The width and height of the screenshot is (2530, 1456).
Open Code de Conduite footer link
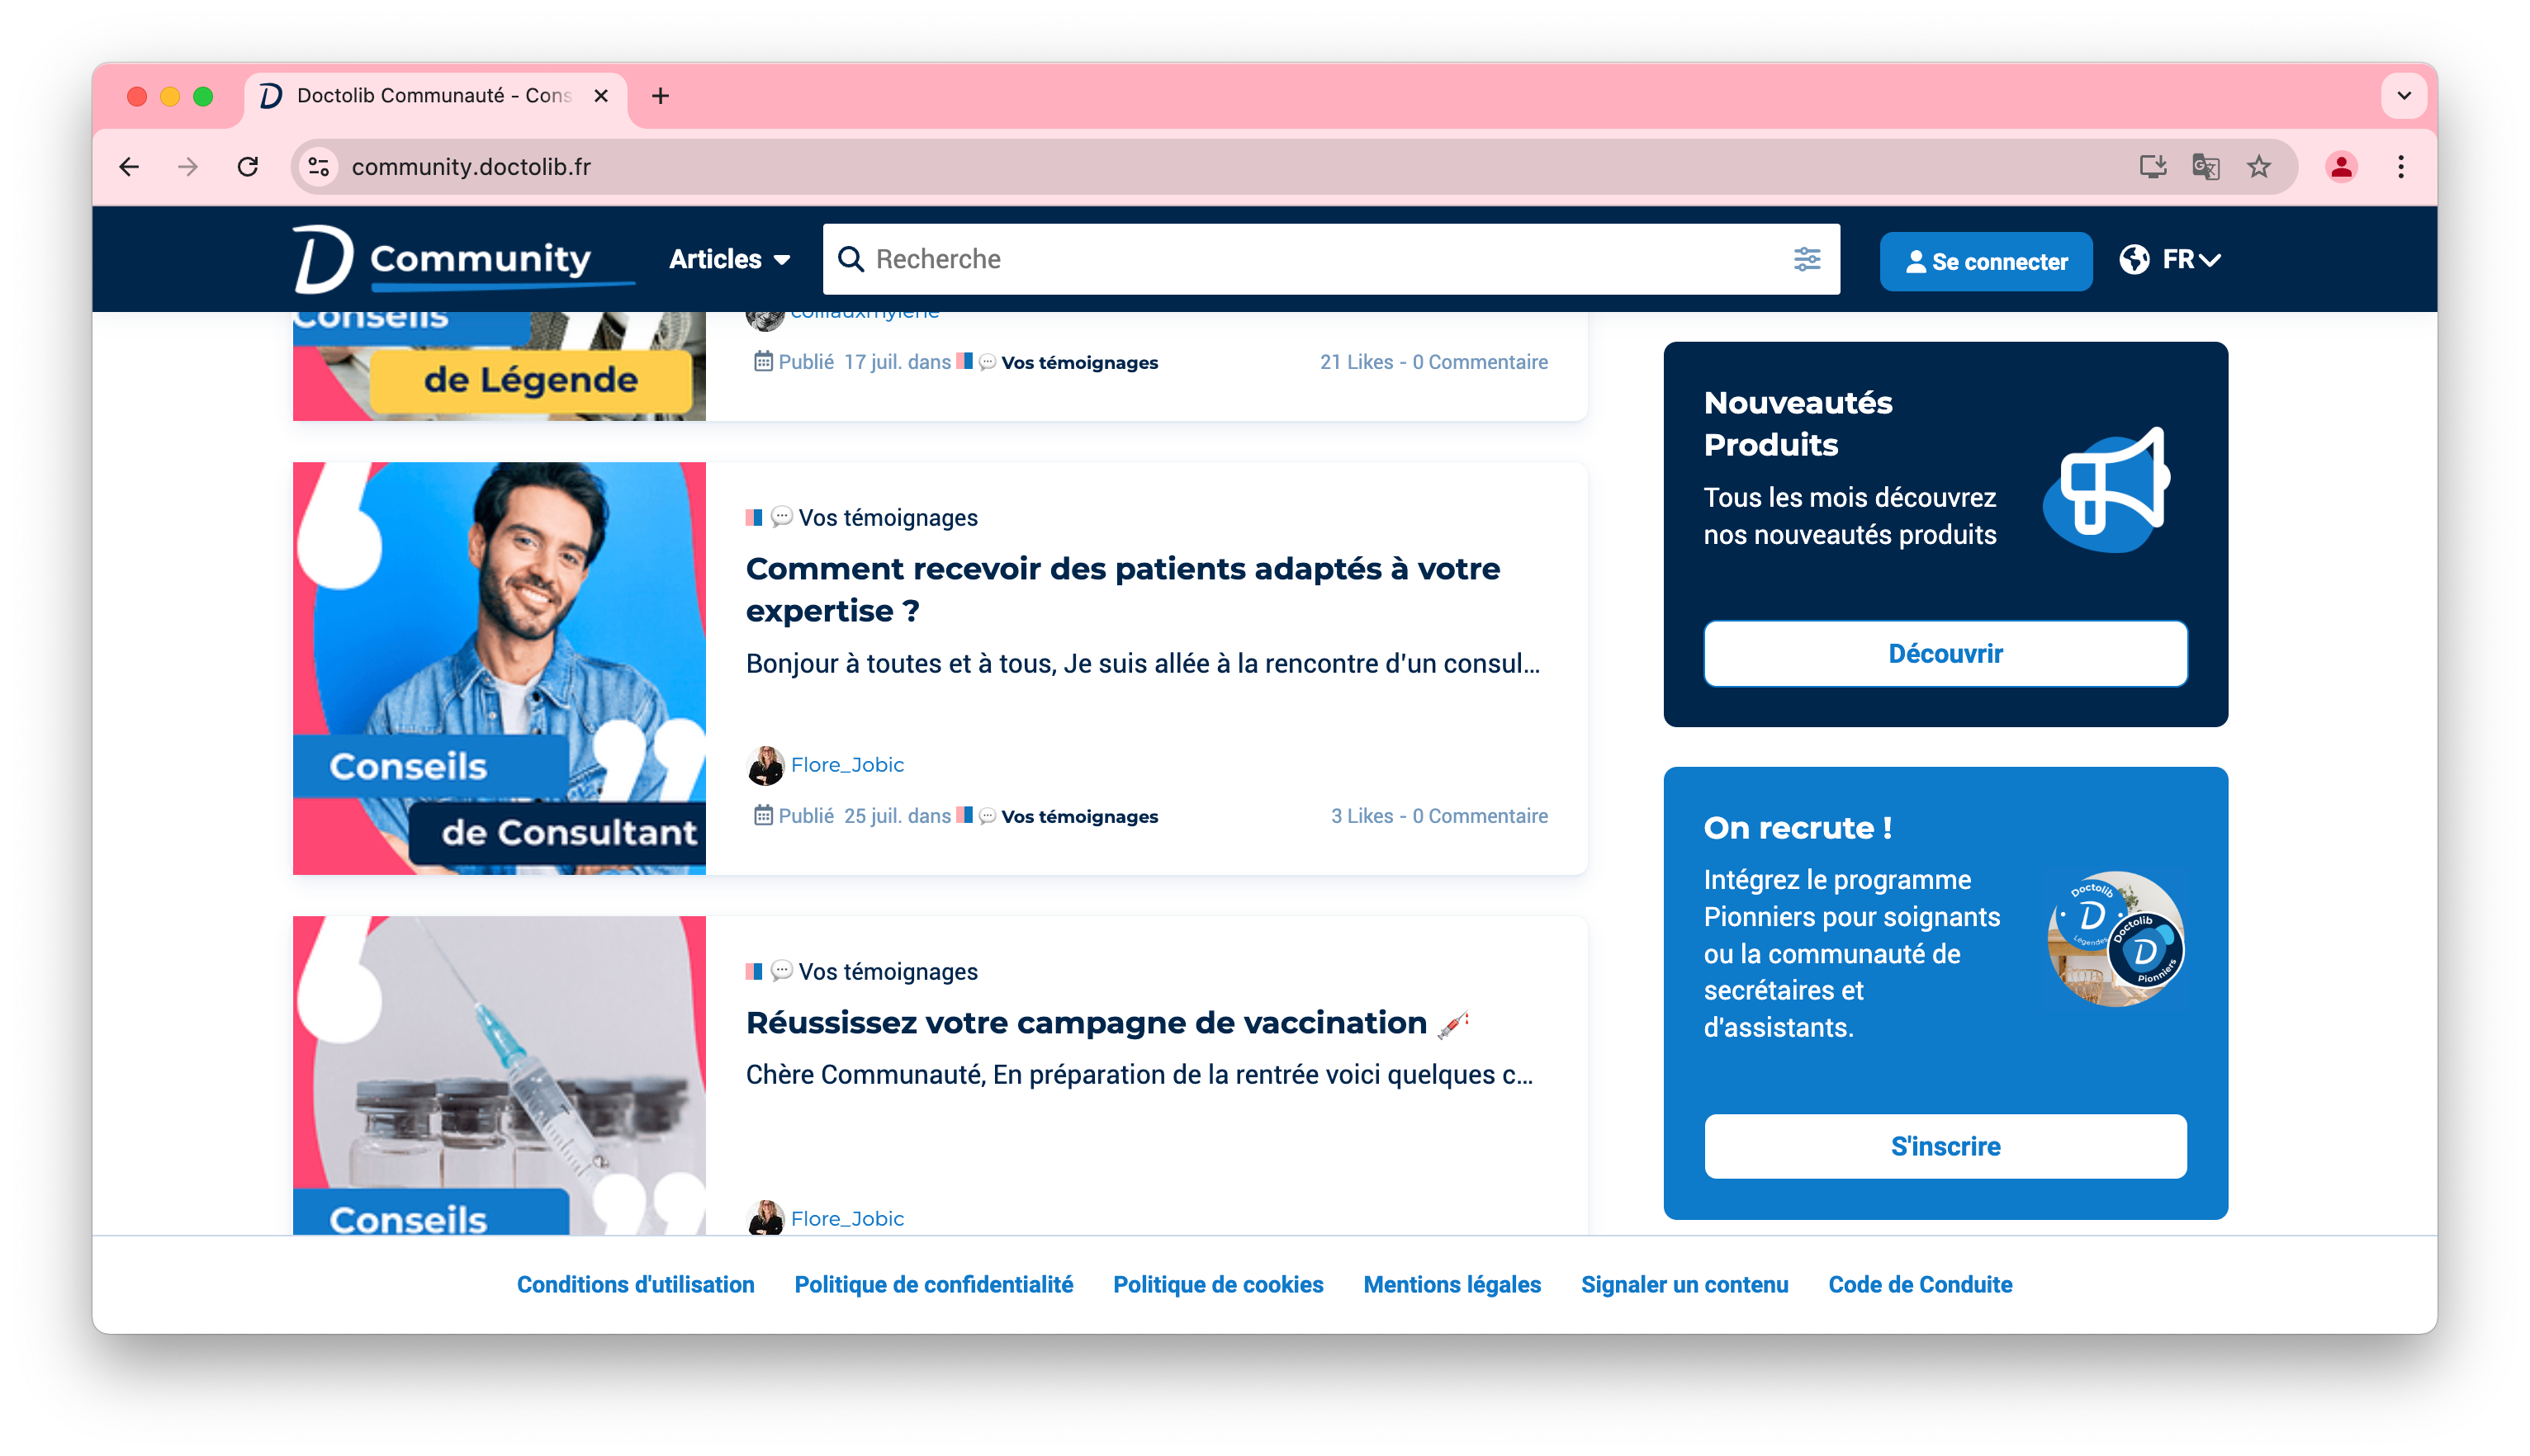(1920, 1284)
